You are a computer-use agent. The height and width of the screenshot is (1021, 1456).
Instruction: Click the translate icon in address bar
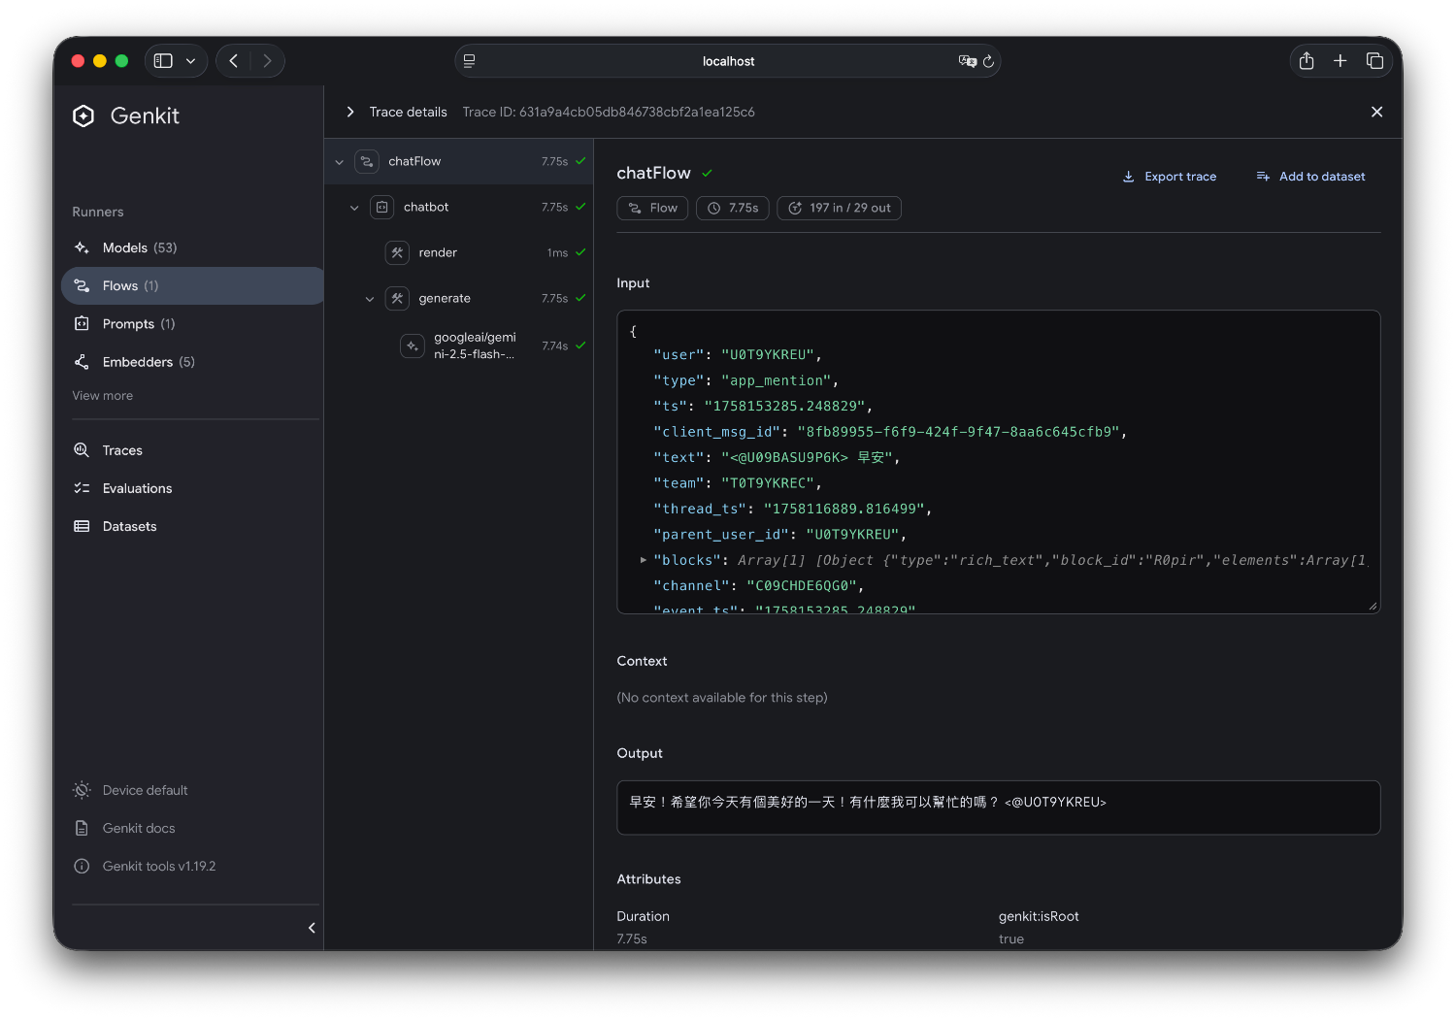coord(967,61)
